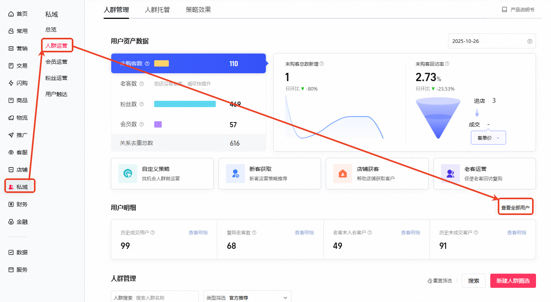Click the 人群搜索 input field
The image size is (551, 302).
pos(155,298)
